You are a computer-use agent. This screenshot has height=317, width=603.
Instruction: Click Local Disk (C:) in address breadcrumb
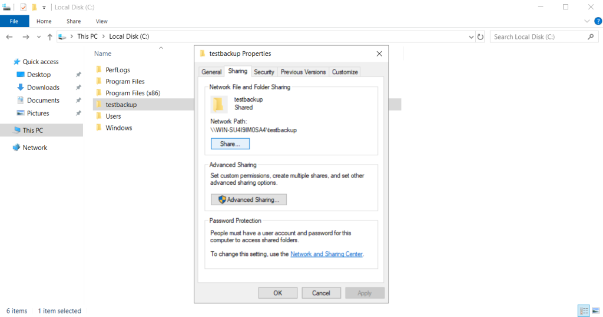(129, 36)
